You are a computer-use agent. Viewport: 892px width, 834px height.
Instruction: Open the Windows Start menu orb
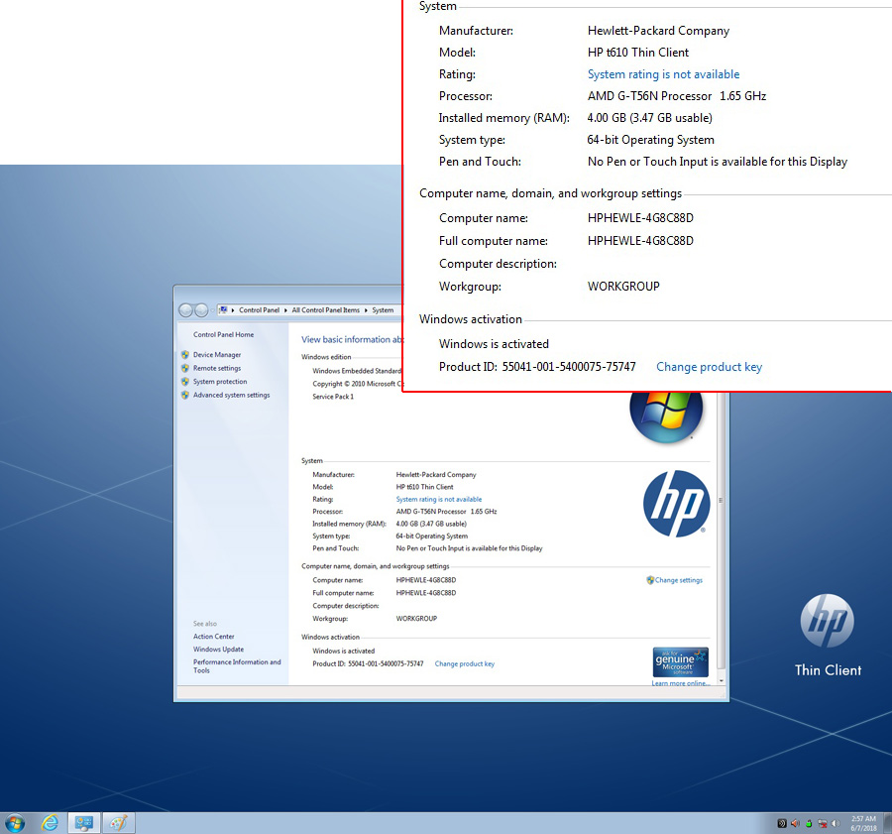pos(14,823)
